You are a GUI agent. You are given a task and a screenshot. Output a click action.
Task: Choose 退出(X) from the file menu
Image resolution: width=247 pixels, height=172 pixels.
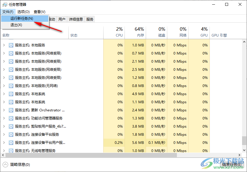pyautogui.click(x=25, y=25)
